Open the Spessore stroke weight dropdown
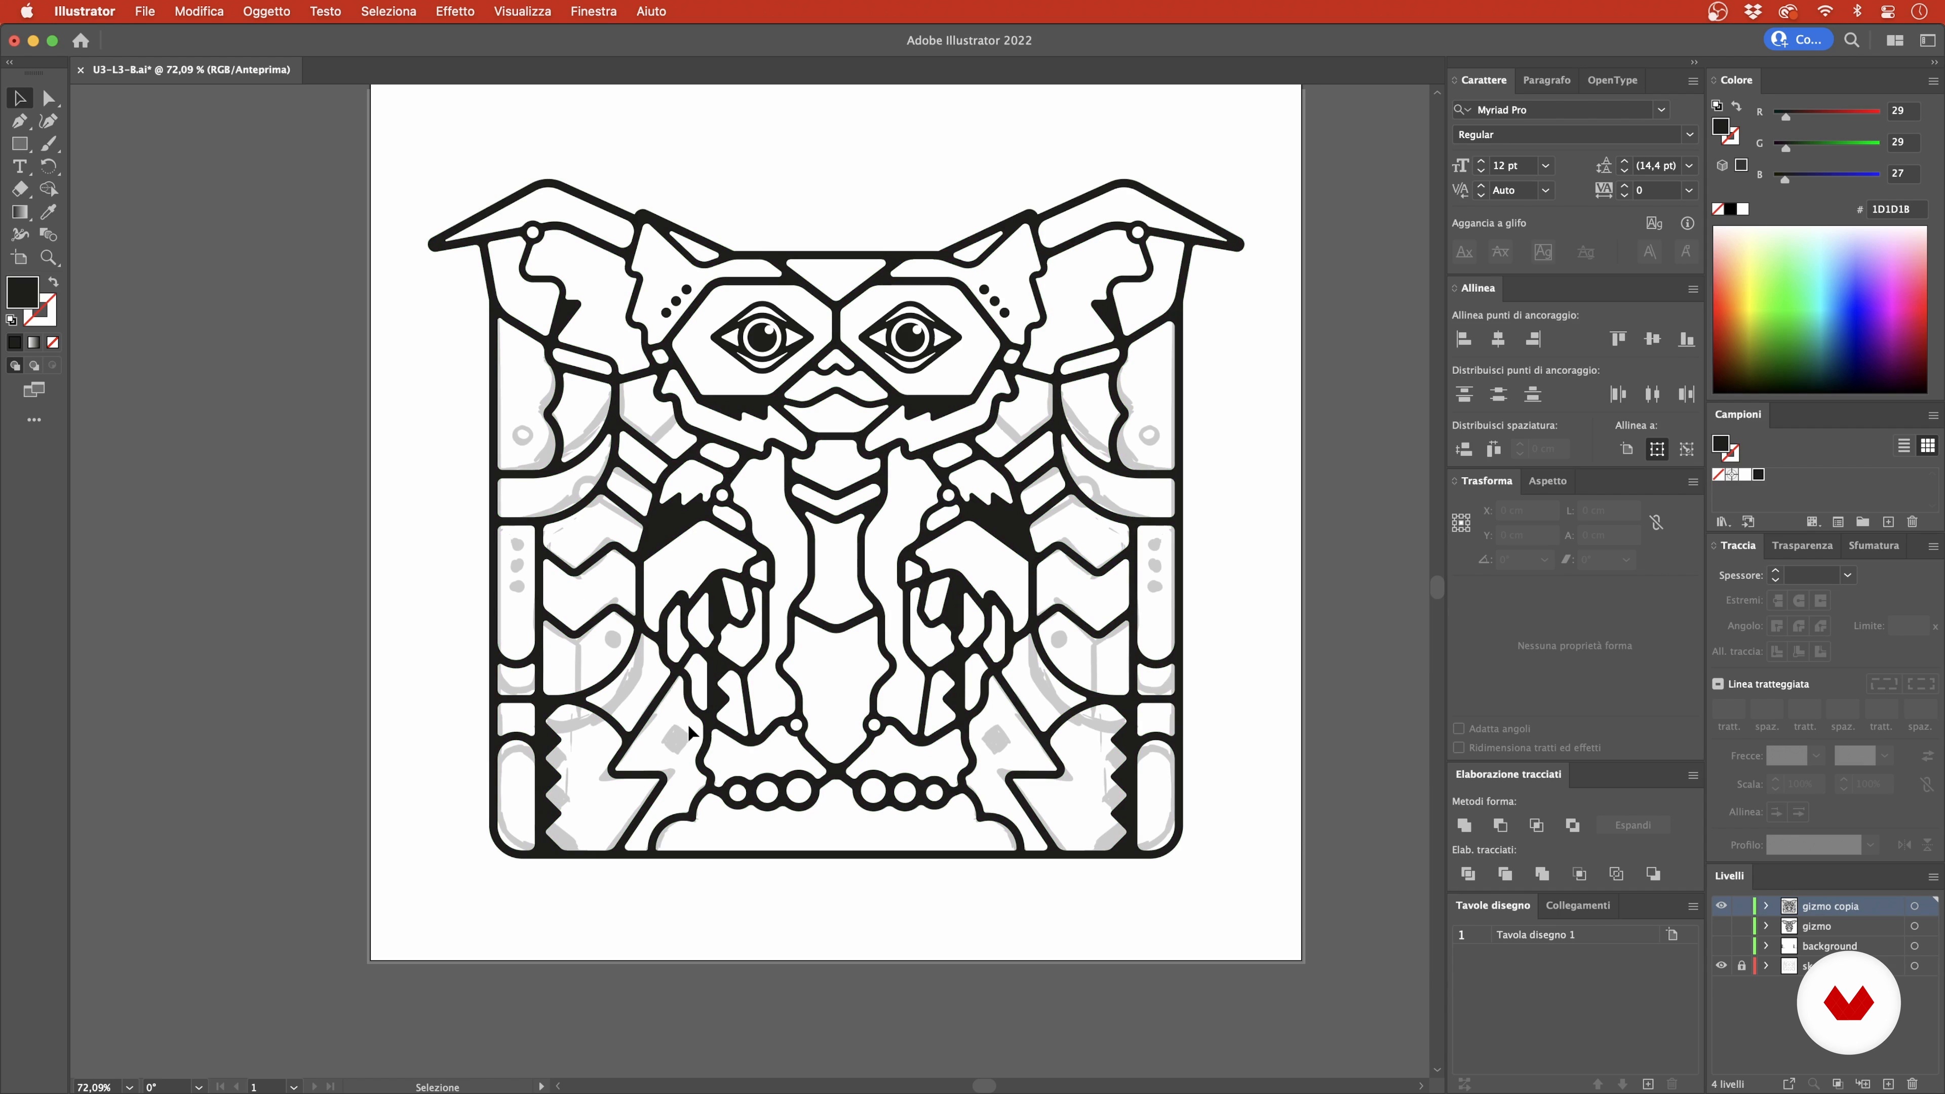The width and height of the screenshot is (1945, 1094). click(x=1848, y=575)
